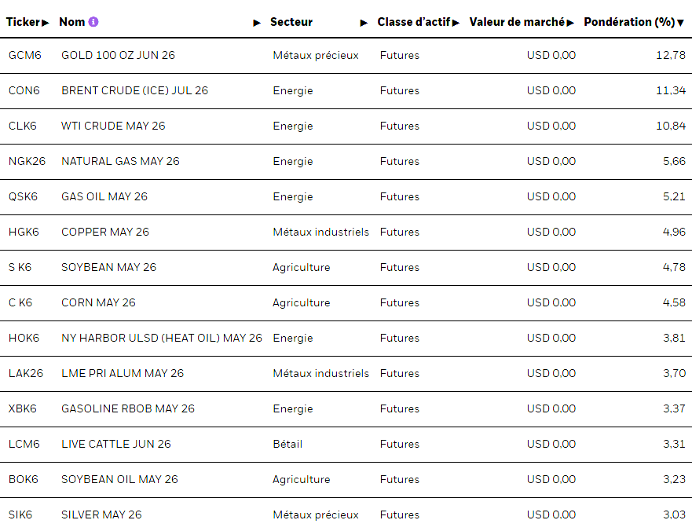This screenshot has height=531, width=692.
Task: Click the Secteur column header text
Action: tap(291, 22)
